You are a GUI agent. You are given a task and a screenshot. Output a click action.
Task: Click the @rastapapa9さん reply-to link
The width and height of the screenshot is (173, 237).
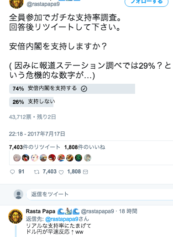coord(67,219)
